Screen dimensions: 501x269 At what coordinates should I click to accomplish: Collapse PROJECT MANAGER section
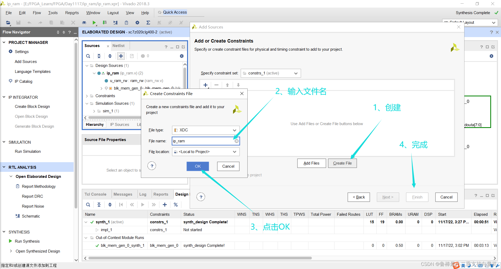click(x=4, y=42)
